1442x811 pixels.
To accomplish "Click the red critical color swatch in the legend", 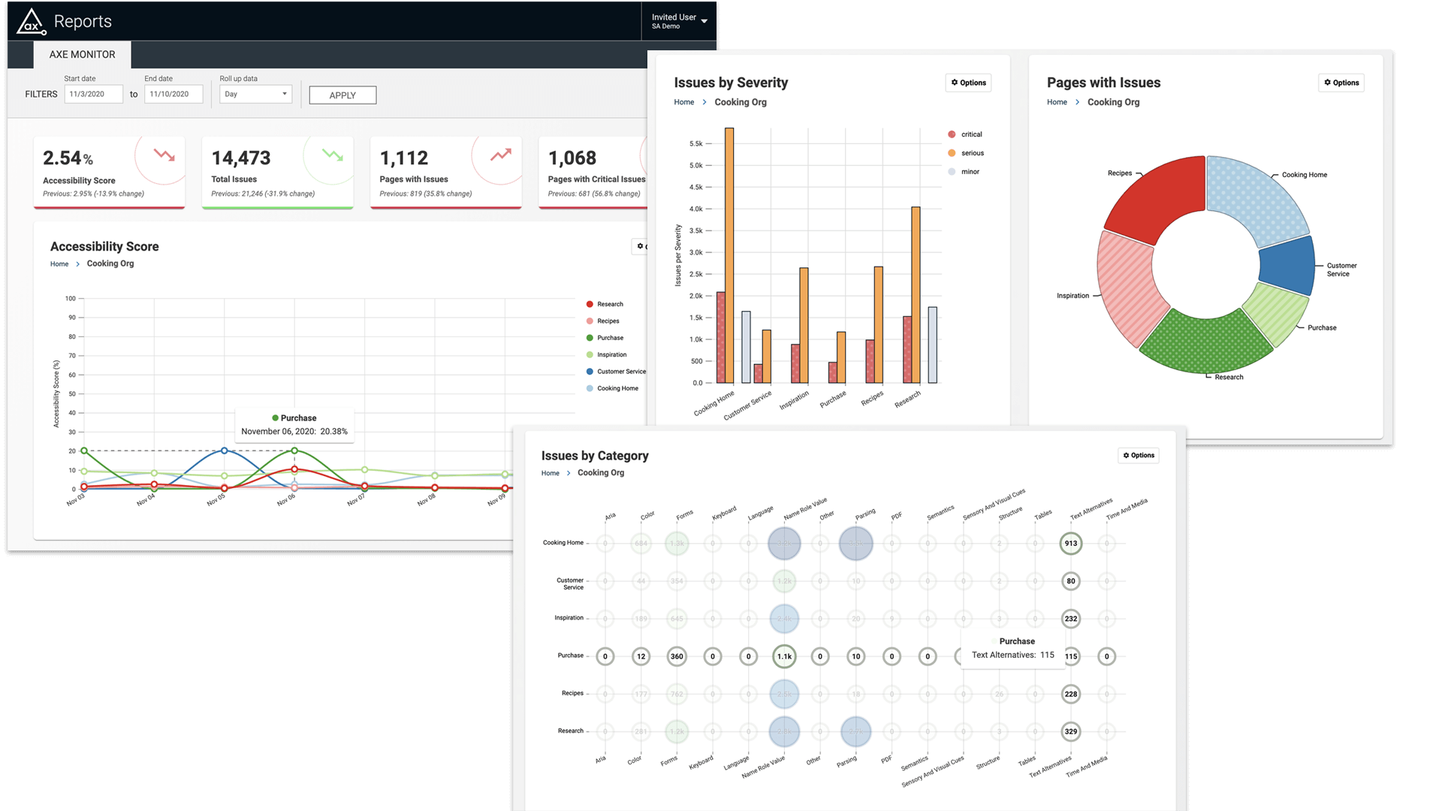I will pos(952,134).
